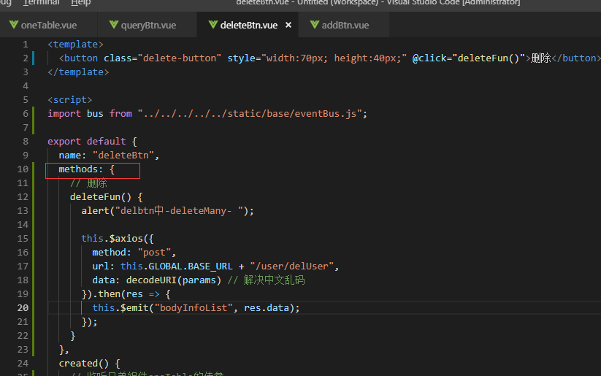Open the addBtn.vue tab

point(345,25)
